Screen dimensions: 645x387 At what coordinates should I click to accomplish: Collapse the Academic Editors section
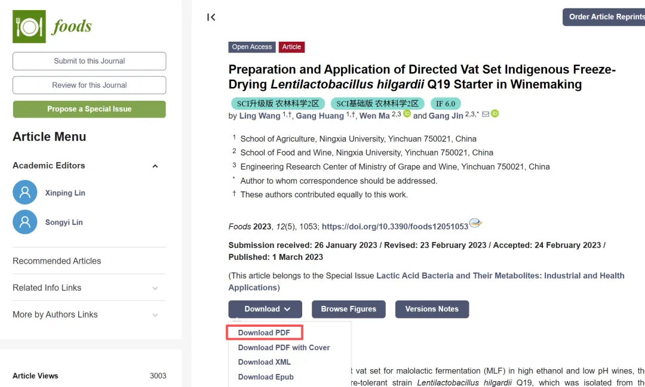pyautogui.click(x=155, y=166)
